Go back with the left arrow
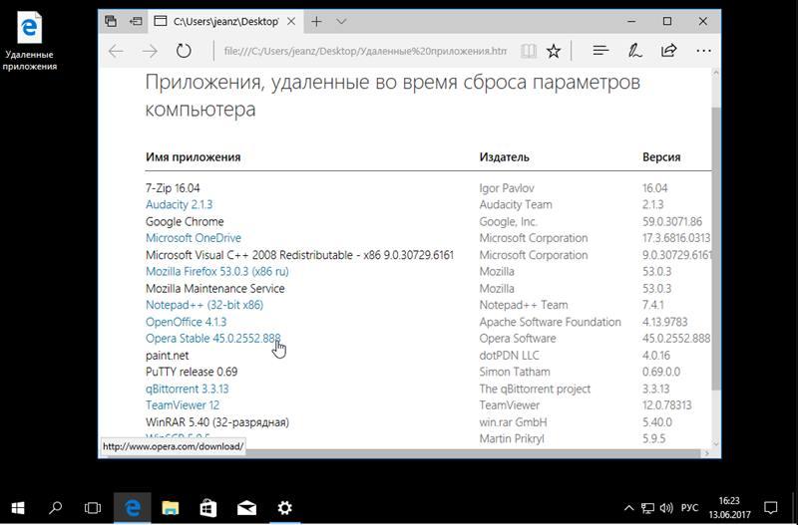 click(x=116, y=51)
